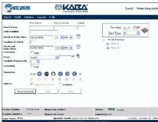158x122 pixels.
Task: Click the Number of Nights field
Action: (33, 42)
